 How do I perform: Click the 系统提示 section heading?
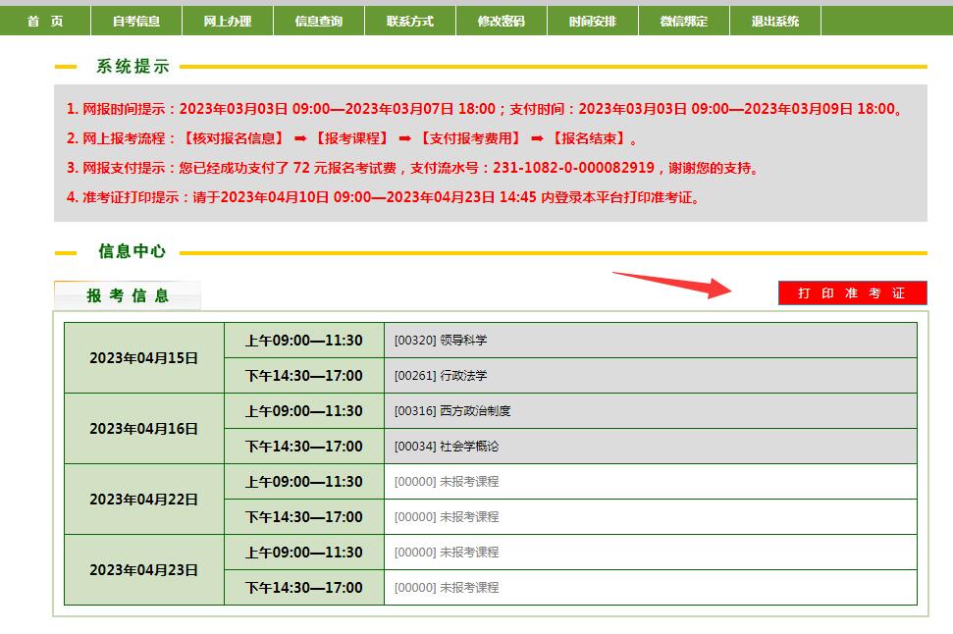coord(132,67)
